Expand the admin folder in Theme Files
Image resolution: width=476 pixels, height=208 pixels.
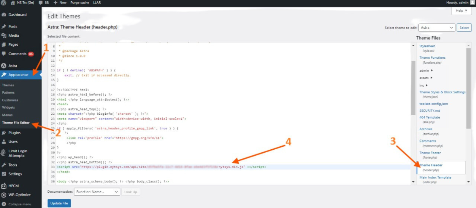pyautogui.click(x=426, y=70)
